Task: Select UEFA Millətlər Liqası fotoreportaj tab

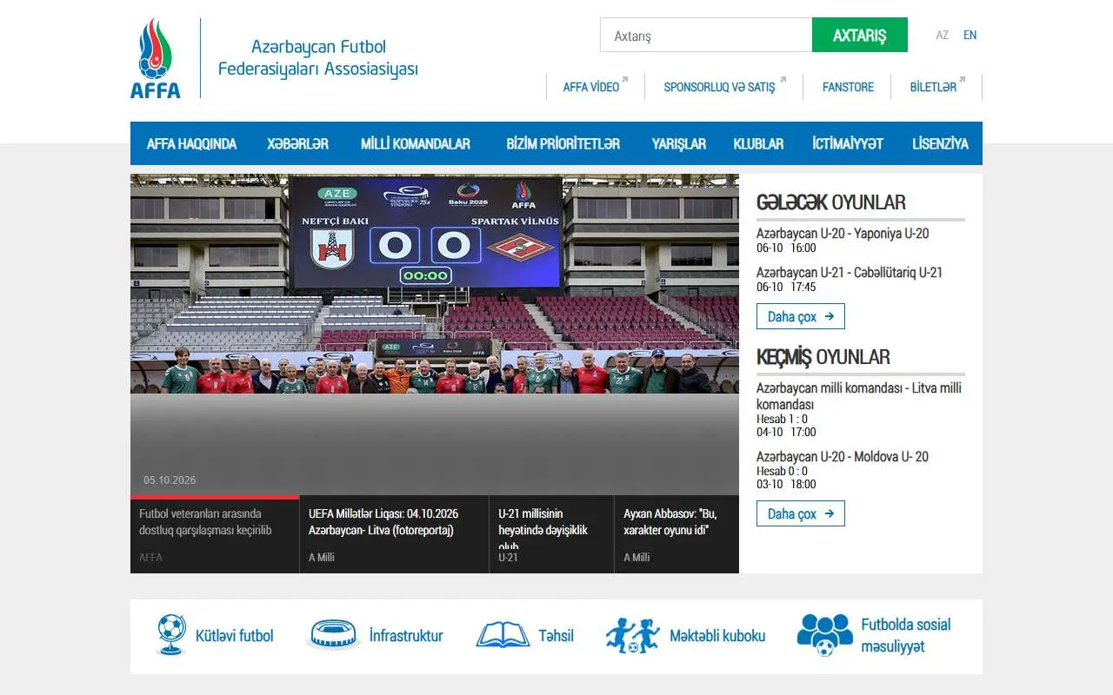Action: [394, 534]
